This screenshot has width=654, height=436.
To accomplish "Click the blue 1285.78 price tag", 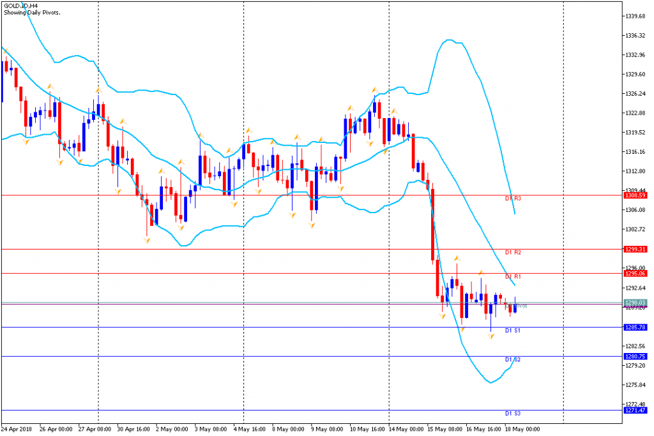I will coord(635,327).
